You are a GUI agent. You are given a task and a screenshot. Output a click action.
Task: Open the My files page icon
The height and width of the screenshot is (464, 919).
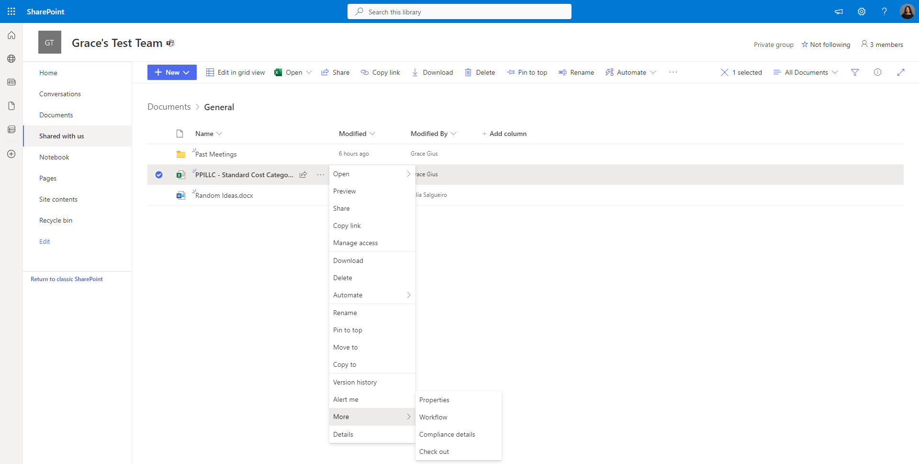[x=11, y=106]
